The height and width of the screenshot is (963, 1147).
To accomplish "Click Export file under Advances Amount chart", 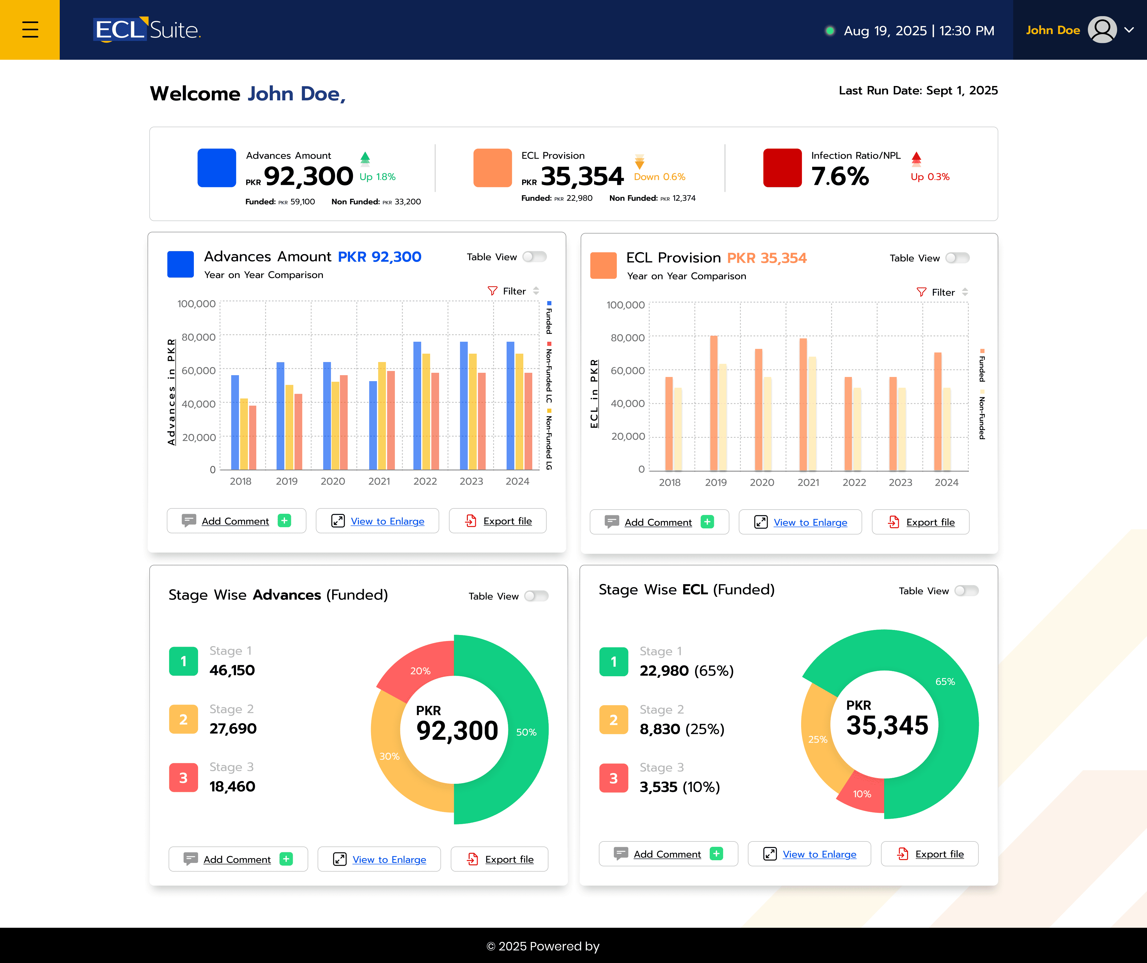I will point(507,521).
